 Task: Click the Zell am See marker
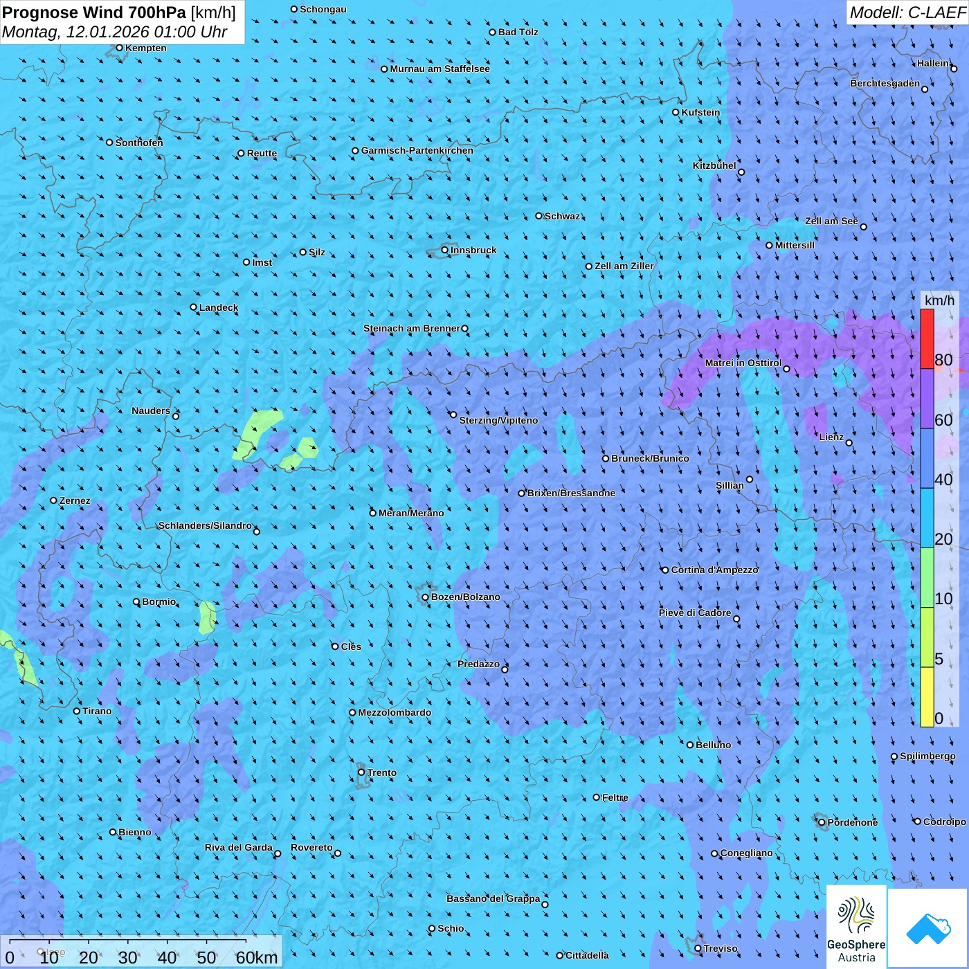click(x=863, y=226)
